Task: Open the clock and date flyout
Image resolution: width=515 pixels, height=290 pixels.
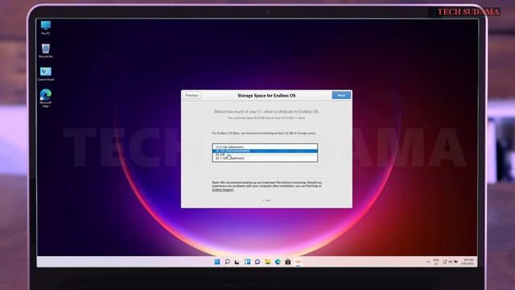Action: tap(468, 262)
